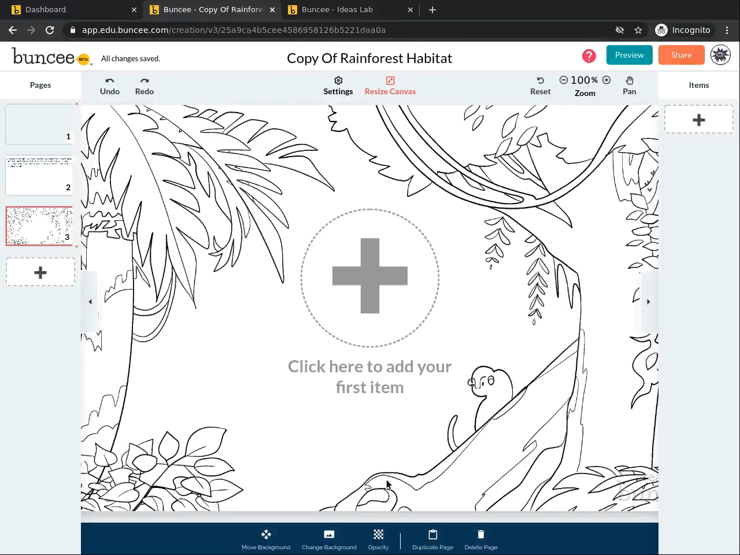The height and width of the screenshot is (555, 740).
Task: Select page 3 thumbnail
Action: 39,226
